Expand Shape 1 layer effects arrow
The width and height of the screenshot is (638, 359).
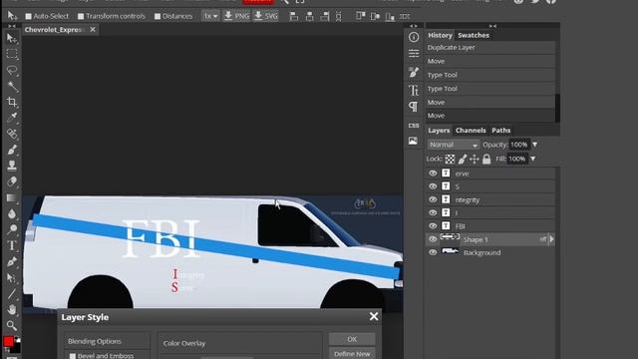(551, 239)
